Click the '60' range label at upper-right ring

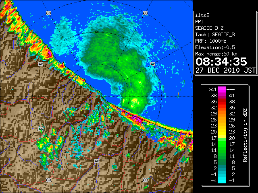pos(145,13)
